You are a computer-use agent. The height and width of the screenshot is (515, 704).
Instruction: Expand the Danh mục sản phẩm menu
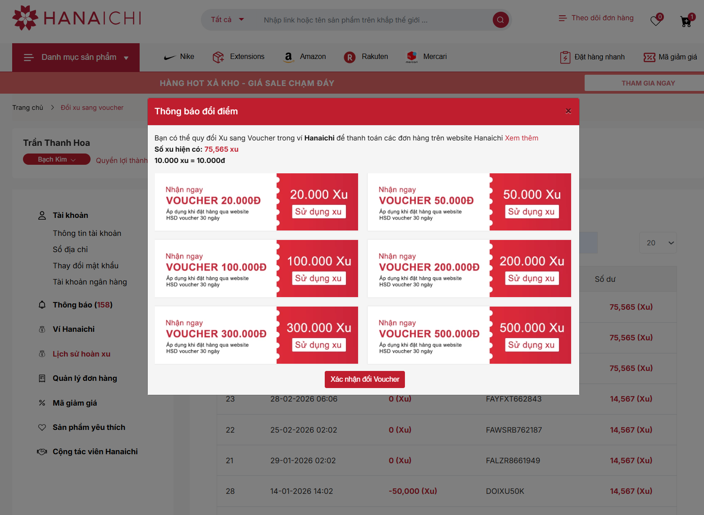point(76,58)
